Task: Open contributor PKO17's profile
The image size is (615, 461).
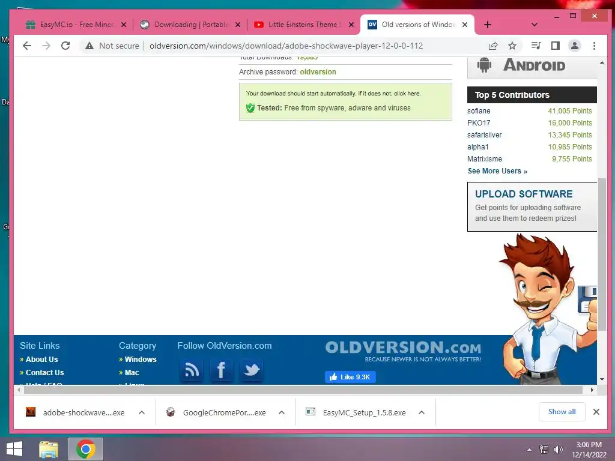Action: tap(479, 123)
